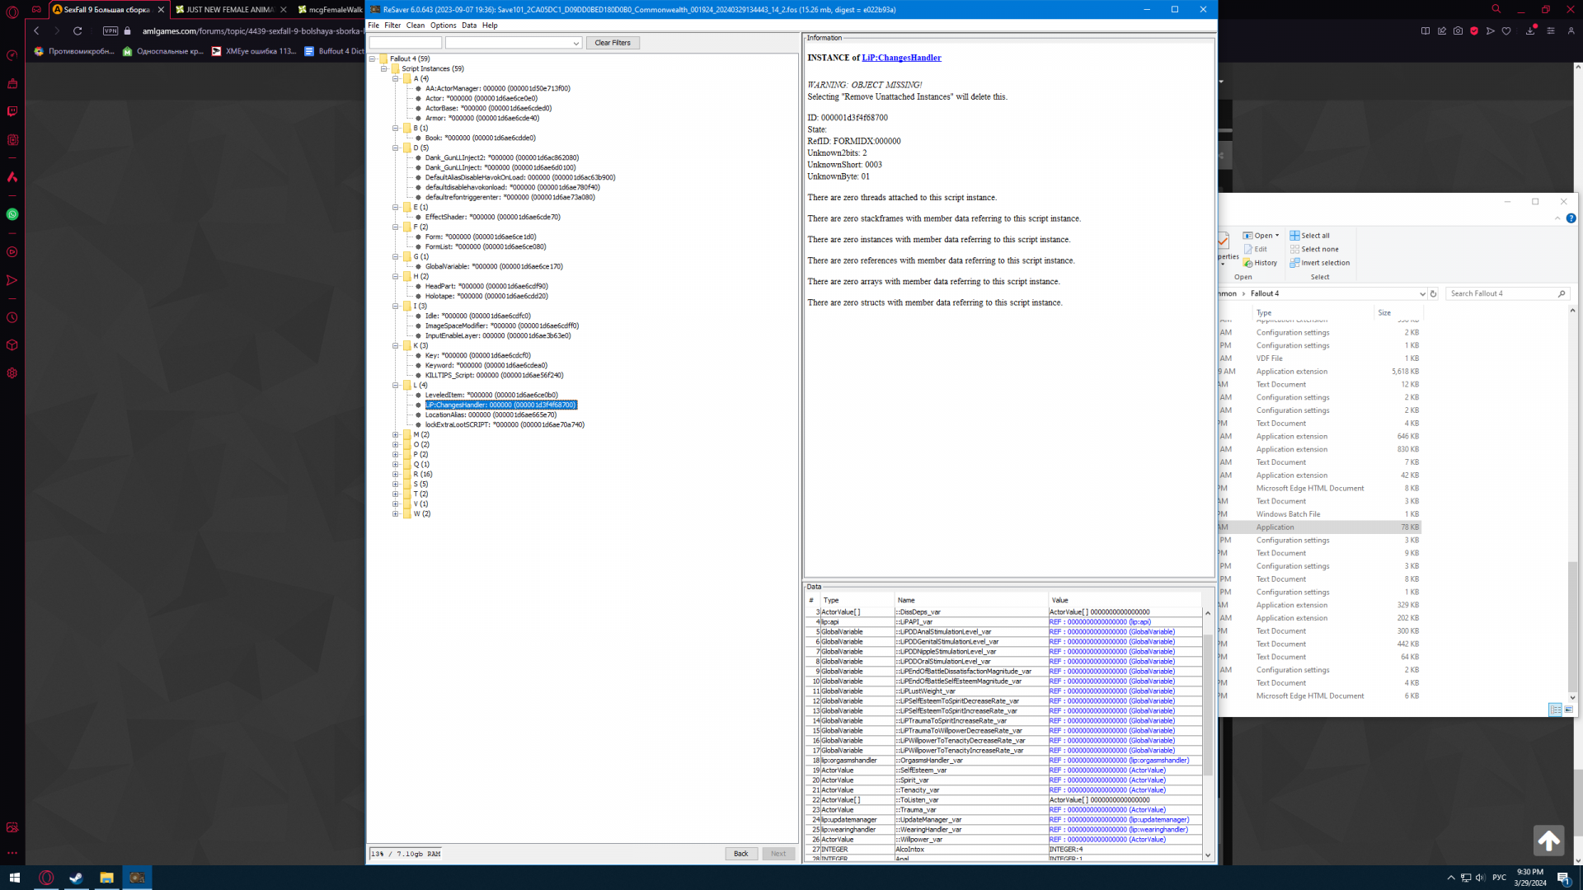Click the VPN badge in address bar
1583x890 pixels.
point(110,31)
